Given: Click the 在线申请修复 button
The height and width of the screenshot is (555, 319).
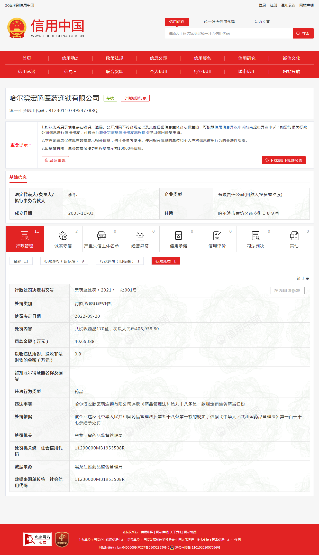Looking at the screenshot, I should click(x=287, y=290).
